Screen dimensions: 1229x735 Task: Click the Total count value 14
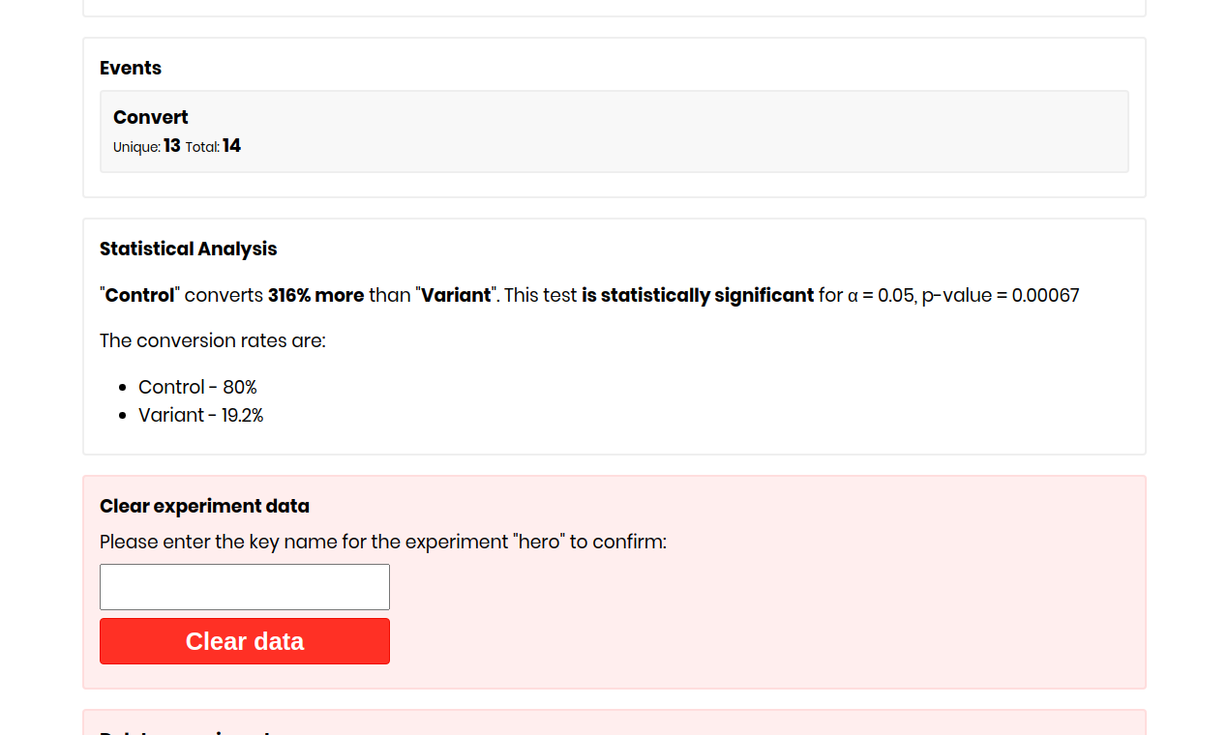click(232, 146)
